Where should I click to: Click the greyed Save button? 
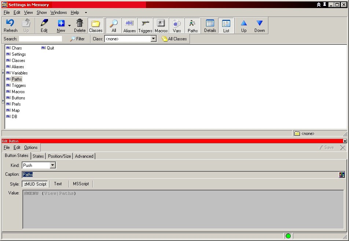327,147
